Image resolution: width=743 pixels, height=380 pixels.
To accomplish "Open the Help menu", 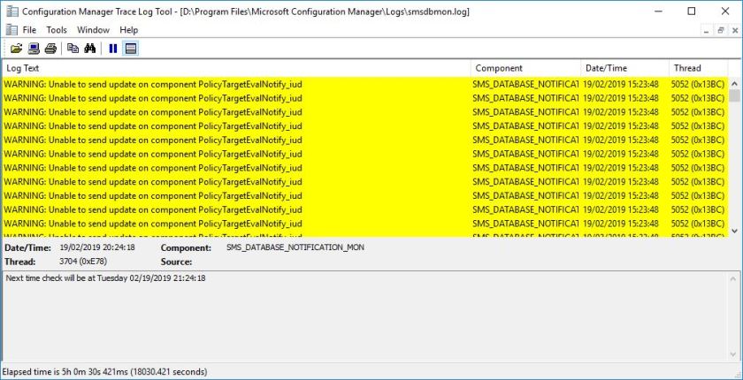I will 129,30.
